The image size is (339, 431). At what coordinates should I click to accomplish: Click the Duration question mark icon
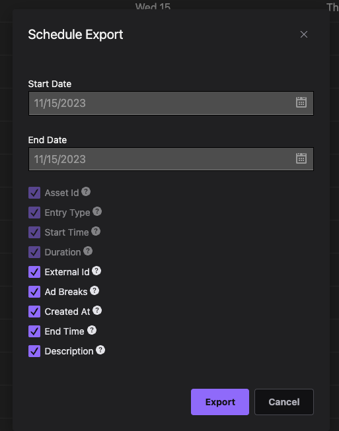[x=88, y=251]
